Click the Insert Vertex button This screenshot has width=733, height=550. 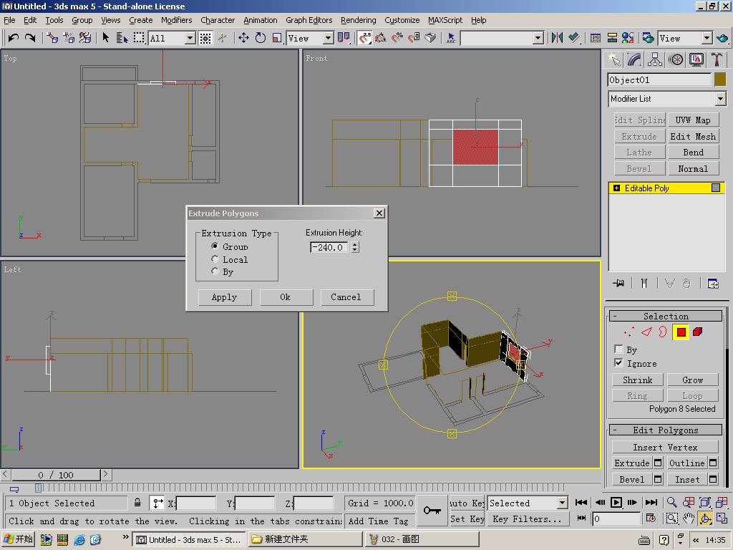(665, 447)
